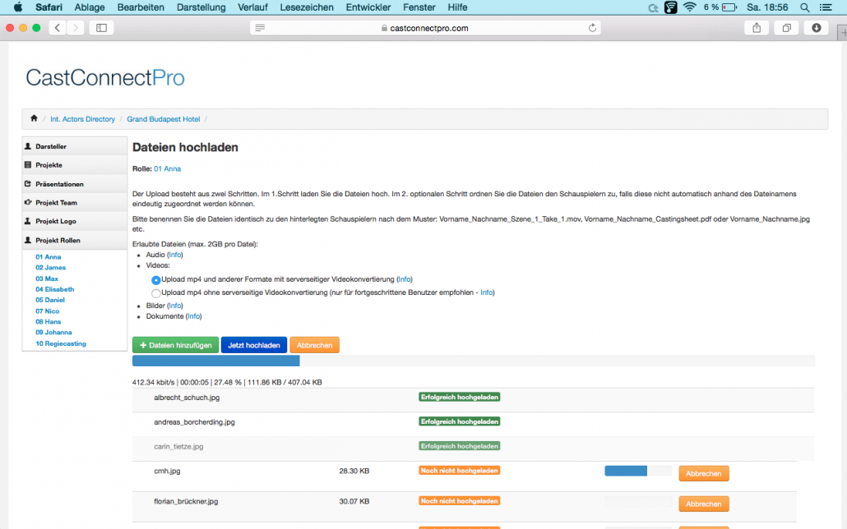Go back with the back arrow
Viewport: 847px width, 529px height.
pos(58,28)
